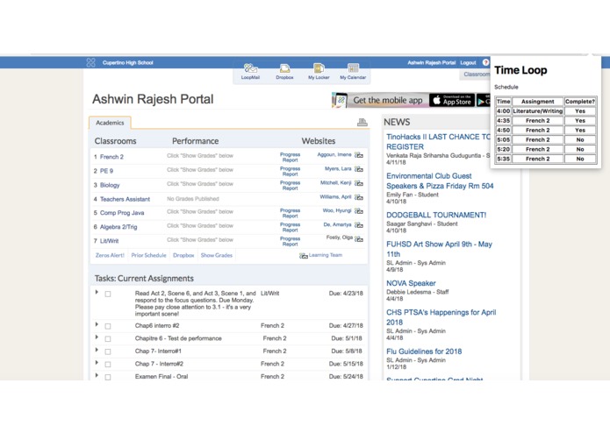The height and width of the screenshot is (433, 610).
Task: Open Biology progress report
Action: tap(290, 185)
